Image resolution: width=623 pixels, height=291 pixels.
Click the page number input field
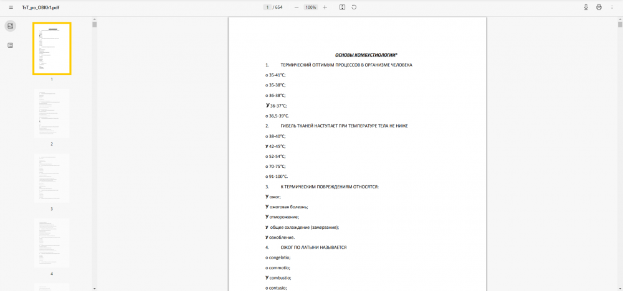(268, 7)
